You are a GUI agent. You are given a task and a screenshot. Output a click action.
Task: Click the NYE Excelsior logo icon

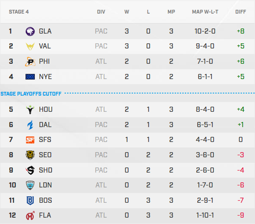coord(31,77)
